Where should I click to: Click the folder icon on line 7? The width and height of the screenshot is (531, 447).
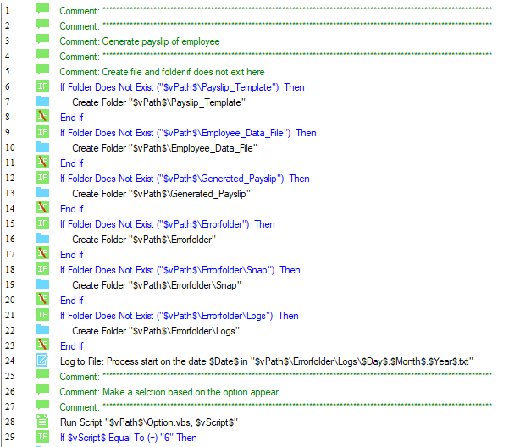pos(42,102)
